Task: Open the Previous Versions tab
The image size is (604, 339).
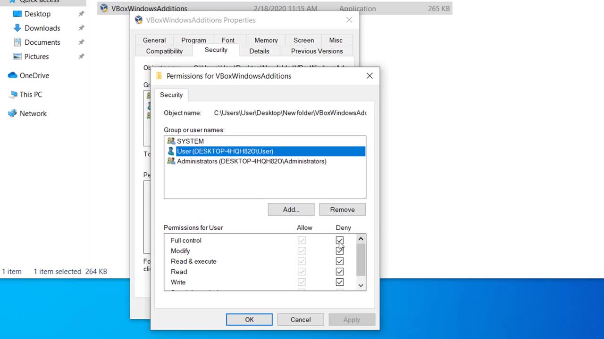Action: (x=317, y=51)
